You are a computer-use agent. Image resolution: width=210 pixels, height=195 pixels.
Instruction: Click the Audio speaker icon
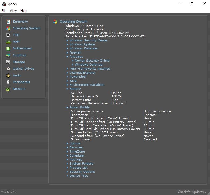(8, 75)
